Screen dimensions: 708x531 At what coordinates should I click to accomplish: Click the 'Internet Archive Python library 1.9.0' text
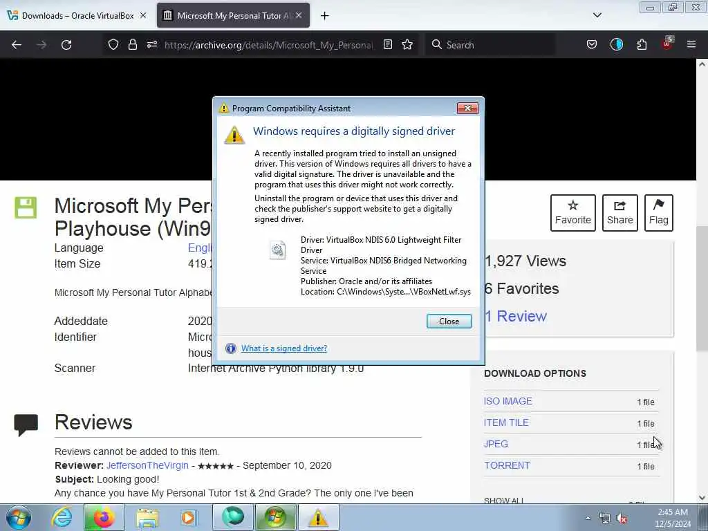[276, 368]
